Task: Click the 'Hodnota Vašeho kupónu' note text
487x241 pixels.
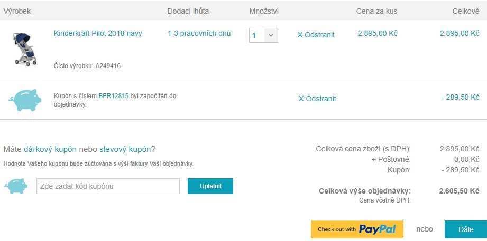Action: coord(98,163)
